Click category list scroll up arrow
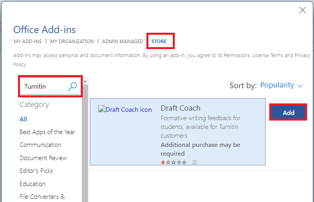Image resolution: width=314 pixels, height=202 pixels. coord(85,81)
